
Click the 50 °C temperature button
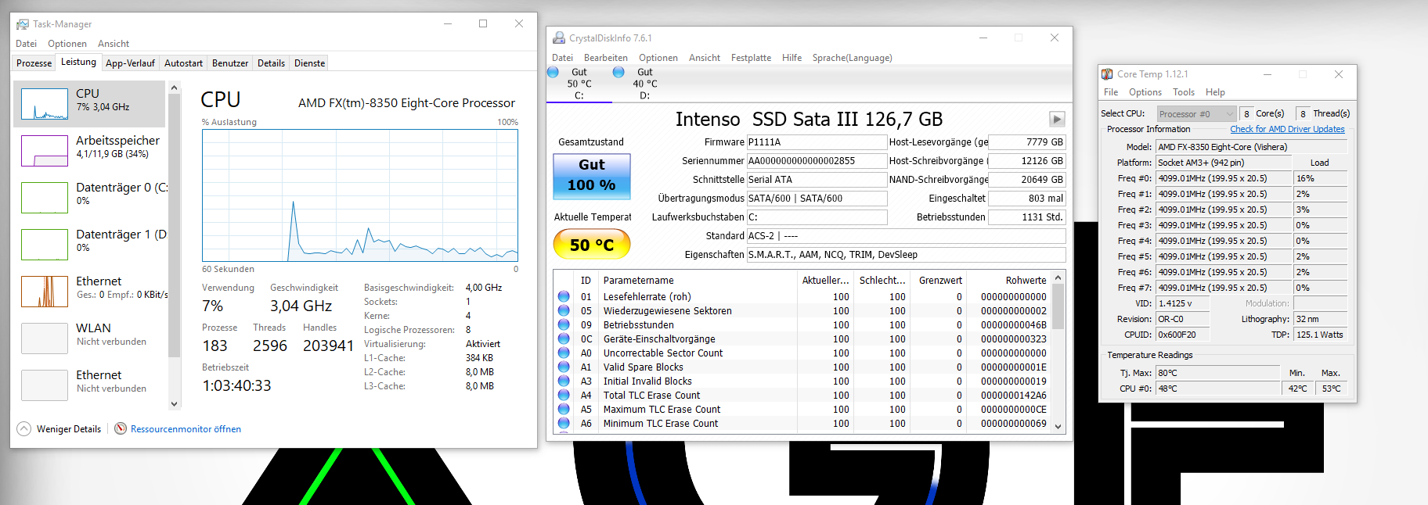pos(592,245)
